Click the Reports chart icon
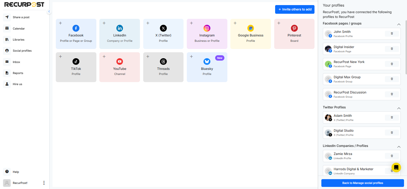407x189 pixels. [x=7, y=73]
